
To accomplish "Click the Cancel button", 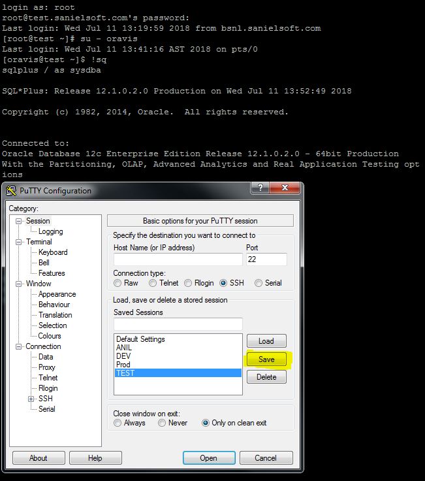I will click(266, 457).
